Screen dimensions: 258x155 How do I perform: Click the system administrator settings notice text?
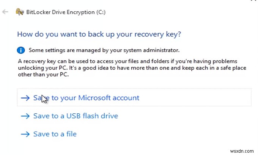tap(104, 50)
